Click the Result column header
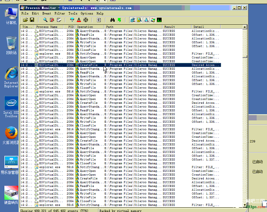267x212 pixels. click(x=177, y=27)
